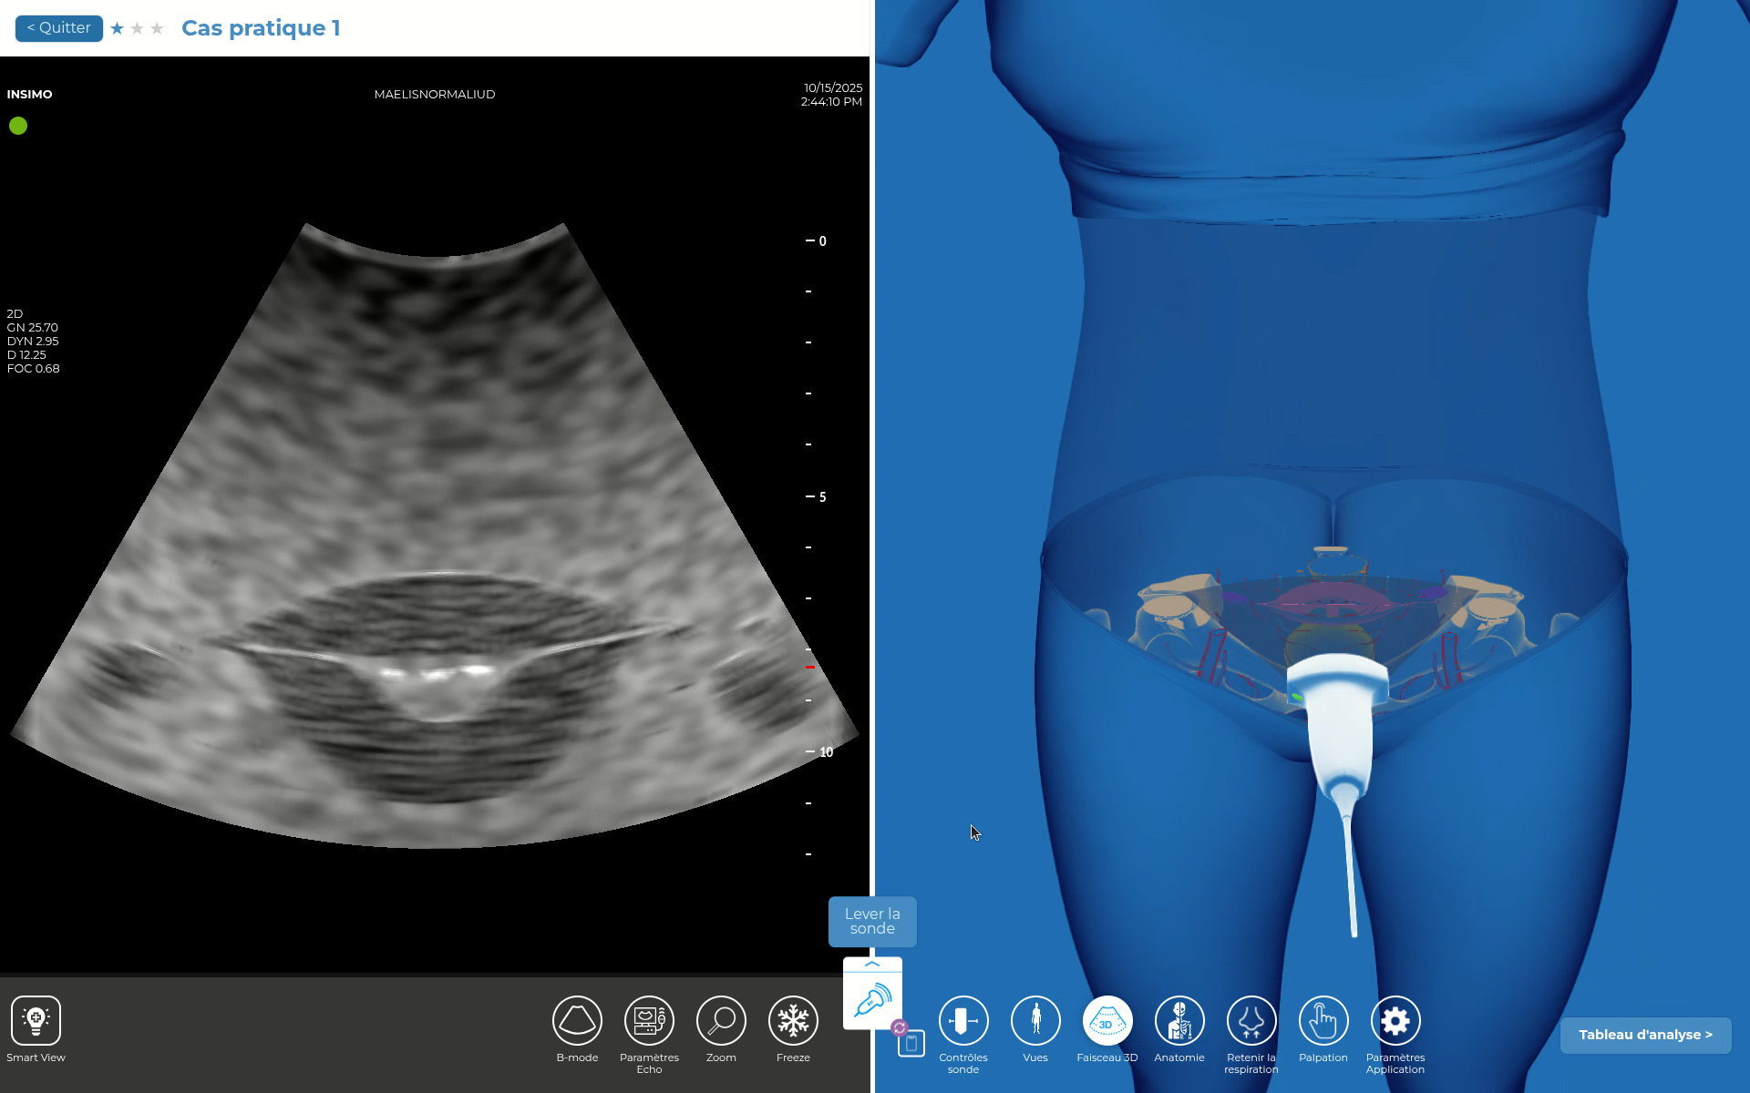This screenshot has height=1093, width=1750.
Task: Click the Lever la sonde button
Action: (872, 921)
